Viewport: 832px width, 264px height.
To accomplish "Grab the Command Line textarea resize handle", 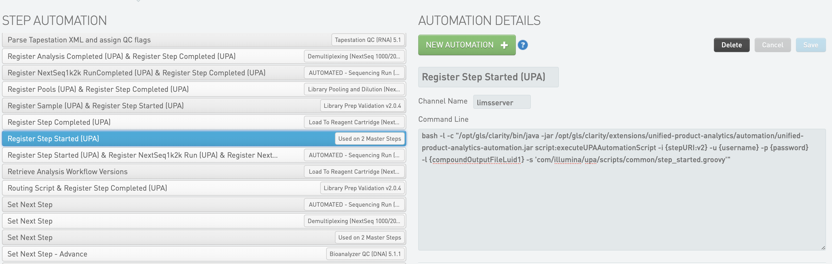I will pos(823,248).
